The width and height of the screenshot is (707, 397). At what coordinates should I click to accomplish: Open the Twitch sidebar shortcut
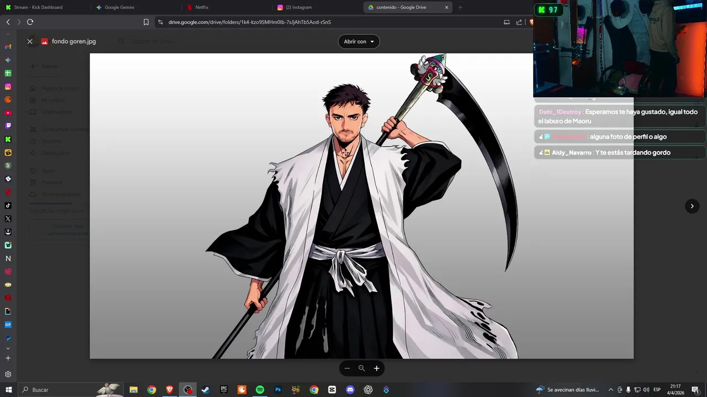click(8, 126)
